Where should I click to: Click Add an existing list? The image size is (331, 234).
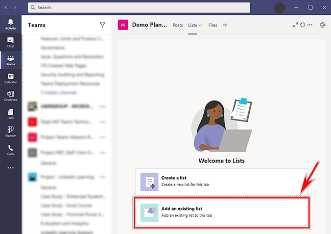[x=221, y=212]
